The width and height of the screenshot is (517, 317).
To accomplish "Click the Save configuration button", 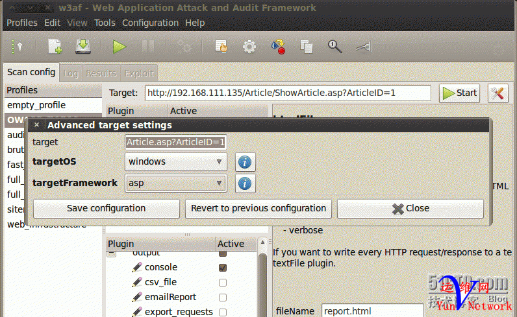I will [x=106, y=208].
